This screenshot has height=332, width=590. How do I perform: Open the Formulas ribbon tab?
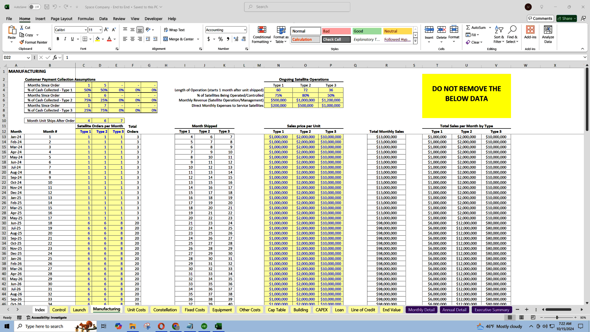[85, 19]
